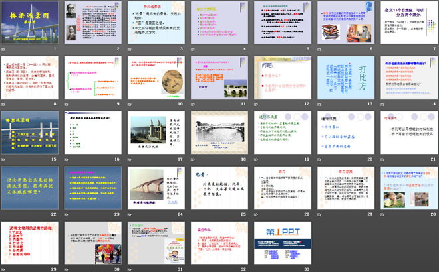
Task: Choose slide 30 with the red festival photo
Action: pyautogui.click(x=93, y=241)
